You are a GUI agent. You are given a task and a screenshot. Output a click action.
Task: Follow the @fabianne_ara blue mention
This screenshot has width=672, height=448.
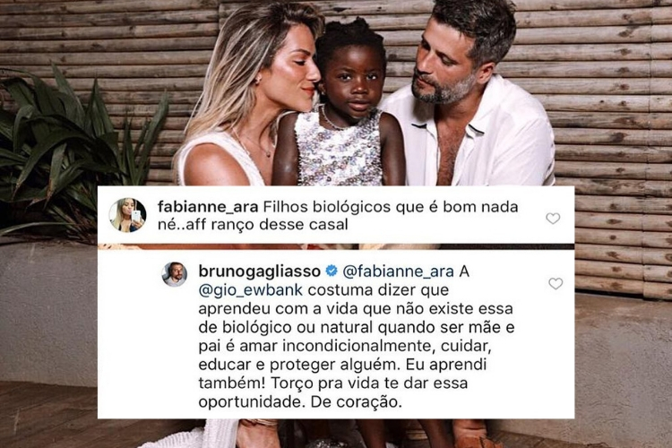397,271
